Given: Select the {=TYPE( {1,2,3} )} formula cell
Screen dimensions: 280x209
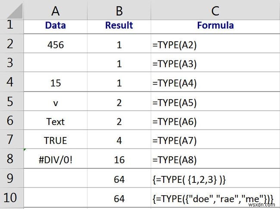Looking at the screenshot, I should [215, 179].
